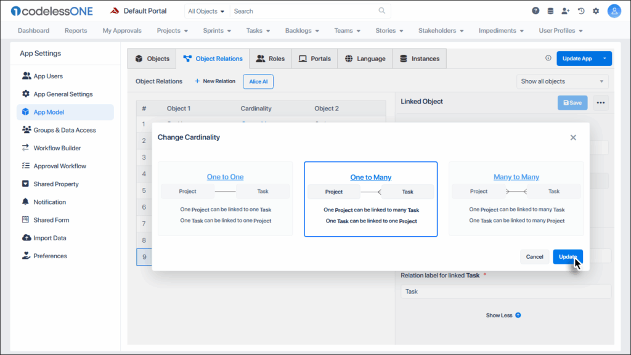The width and height of the screenshot is (631, 355).
Task: Open the database stack icon in header
Action: (x=550, y=11)
